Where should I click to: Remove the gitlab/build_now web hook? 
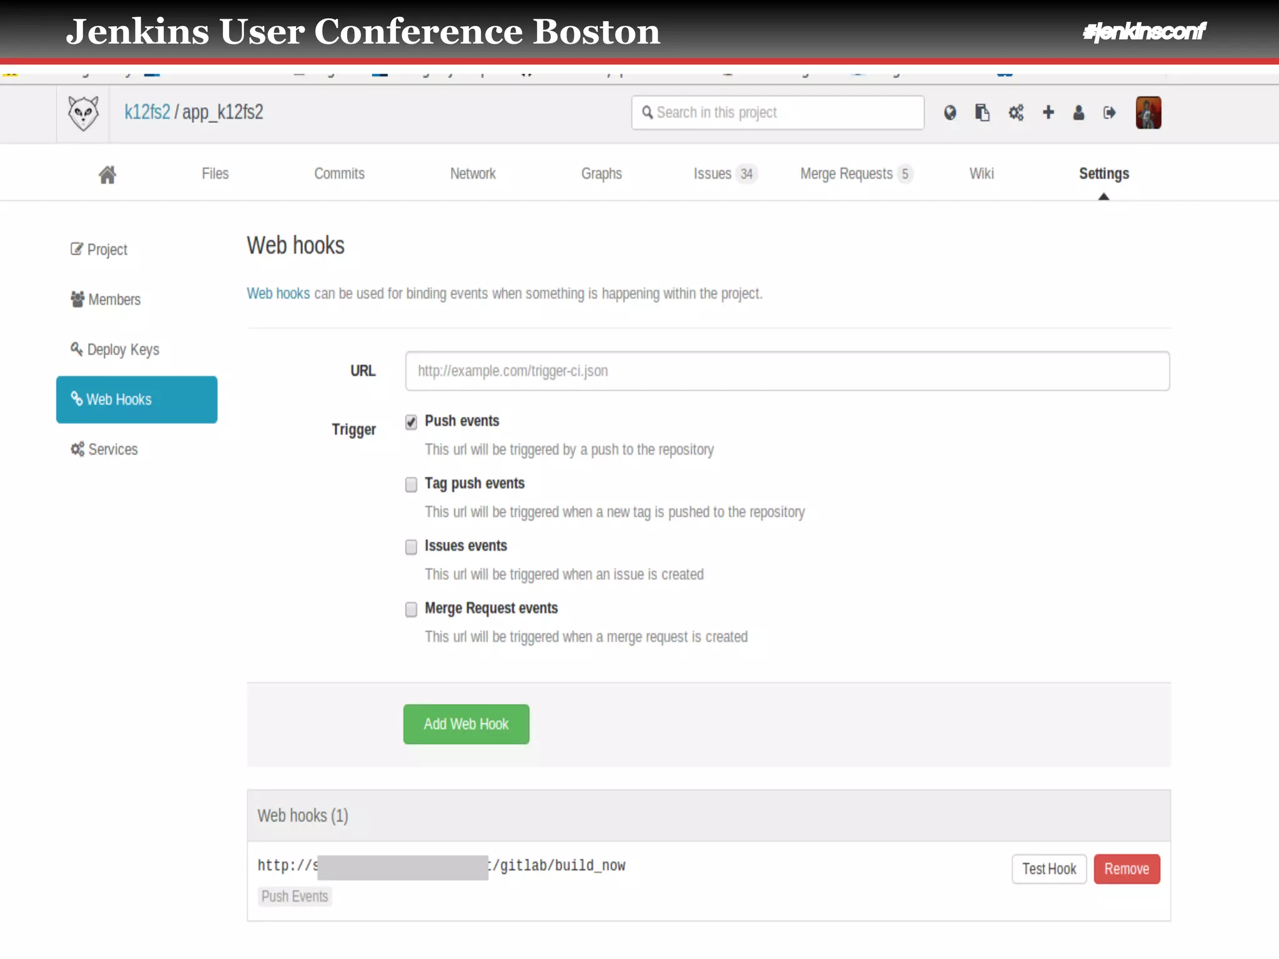1127,869
